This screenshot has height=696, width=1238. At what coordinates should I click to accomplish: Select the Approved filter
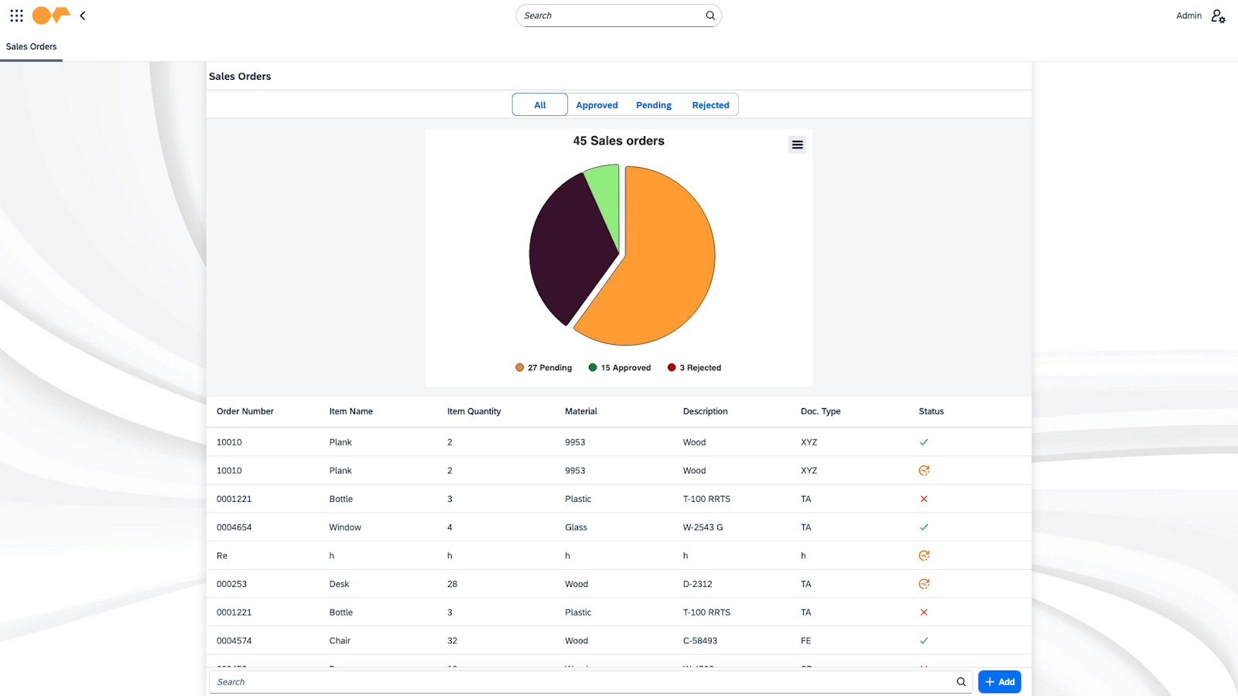pyautogui.click(x=596, y=104)
